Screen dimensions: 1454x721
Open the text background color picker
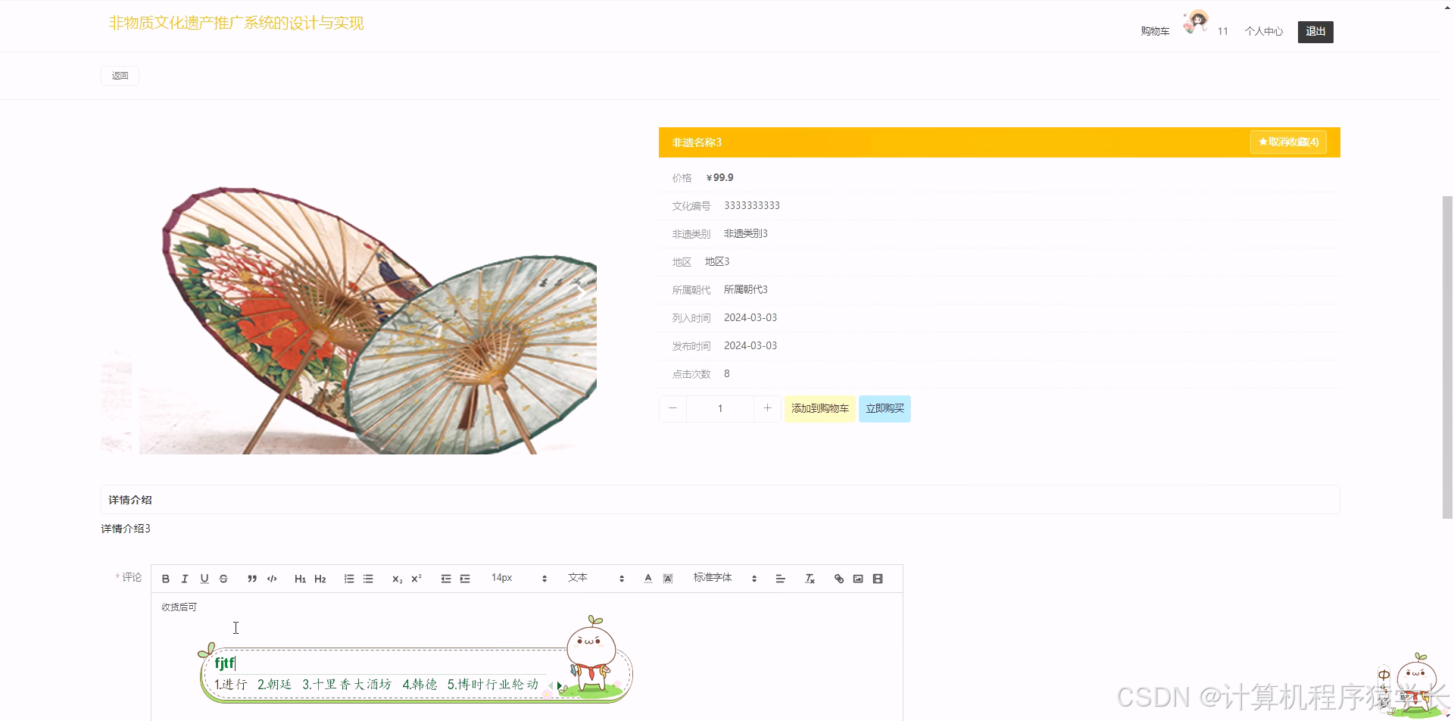click(668, 579)
